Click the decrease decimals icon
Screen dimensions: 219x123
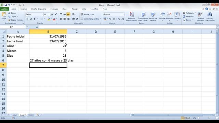(123, 19)
